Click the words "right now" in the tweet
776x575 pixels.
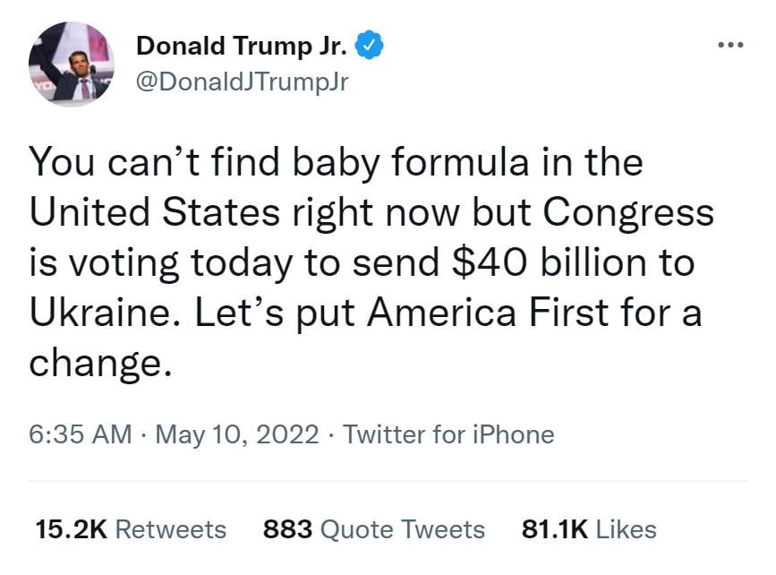(x=352, y=212)
